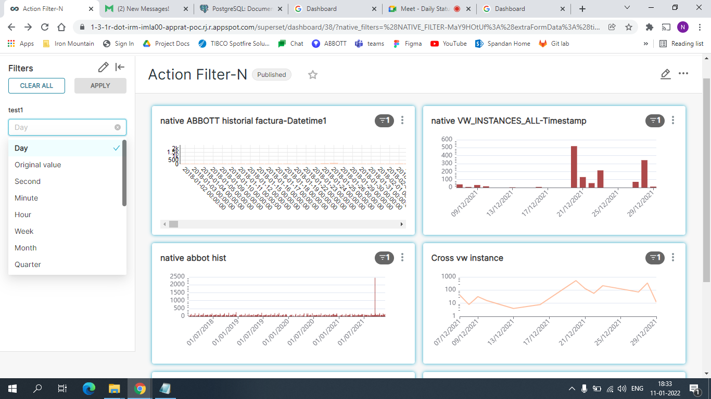The height and width of the screenshot is (399, 711).
Task: Open kebab menu on Cross vw instance chart
Action: point(672,257)
